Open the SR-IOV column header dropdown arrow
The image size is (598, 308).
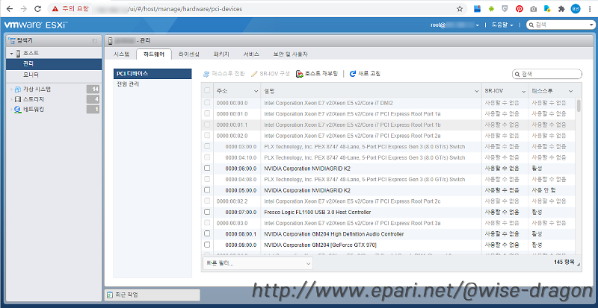click(x=524, y=92)
